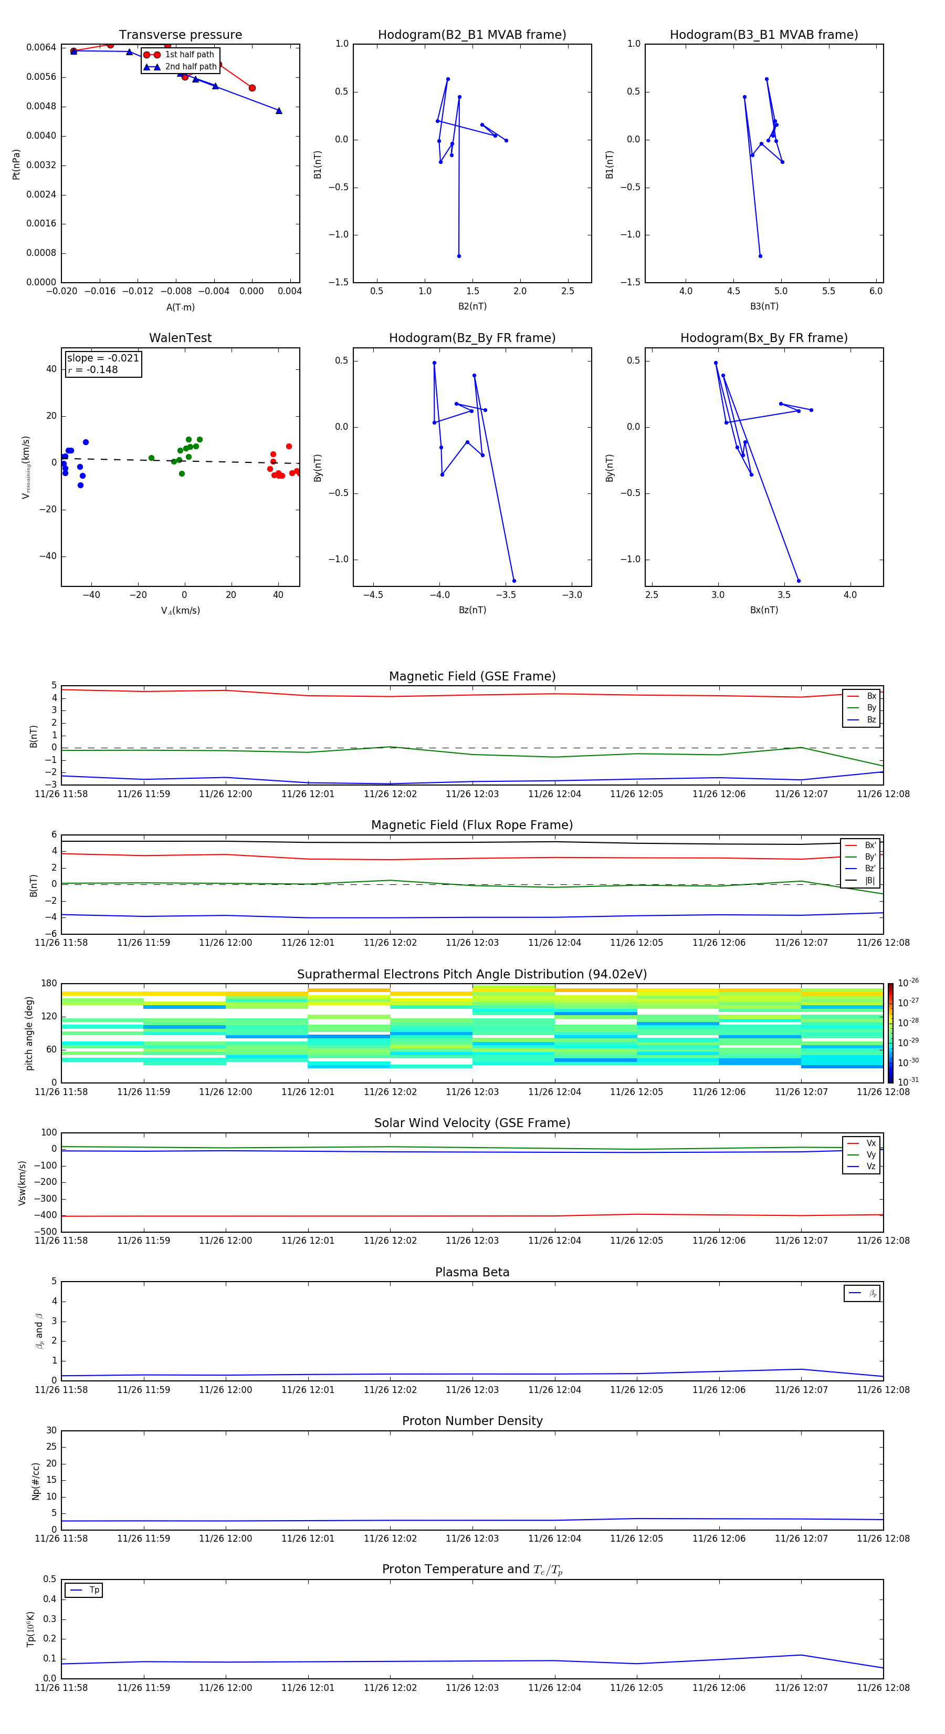Click the 'Bx(nT)' x-axis label

click(x=764, y=610)
